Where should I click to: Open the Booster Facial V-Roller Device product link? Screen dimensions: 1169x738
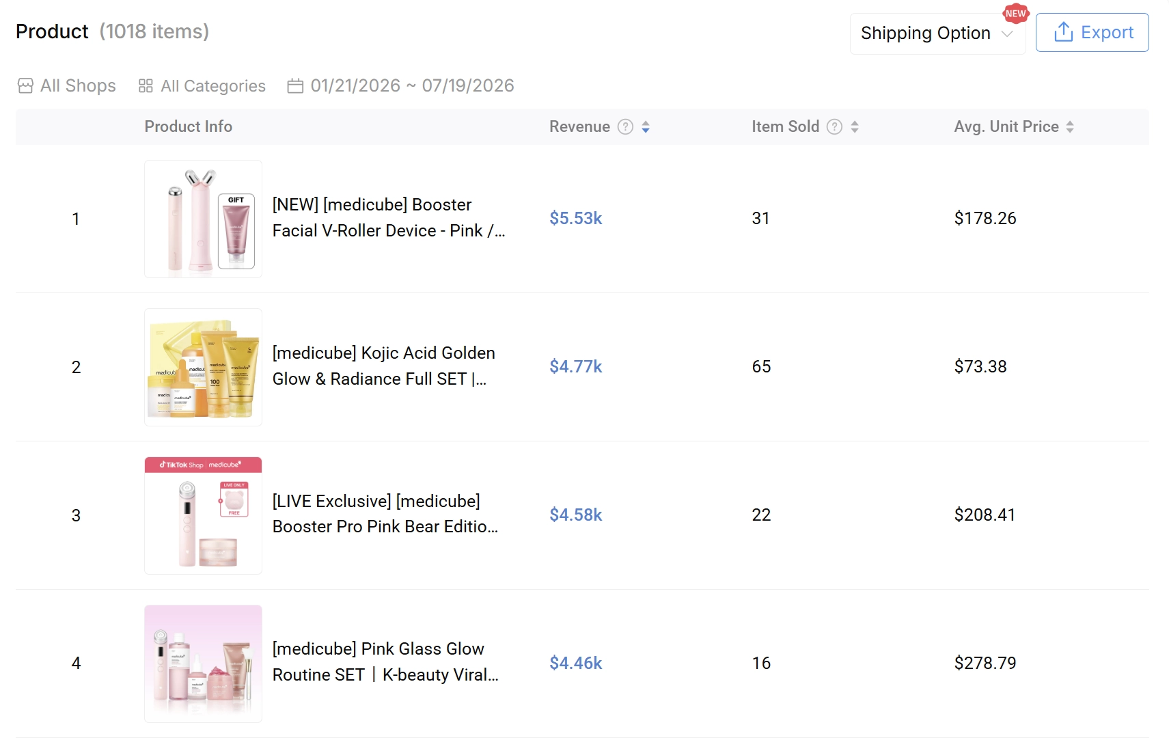[389, 218]
